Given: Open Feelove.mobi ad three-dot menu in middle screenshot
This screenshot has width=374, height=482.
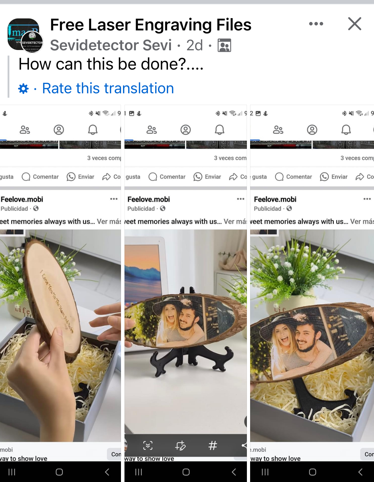Looking at the screenshot, I should [x=240, y=199].
